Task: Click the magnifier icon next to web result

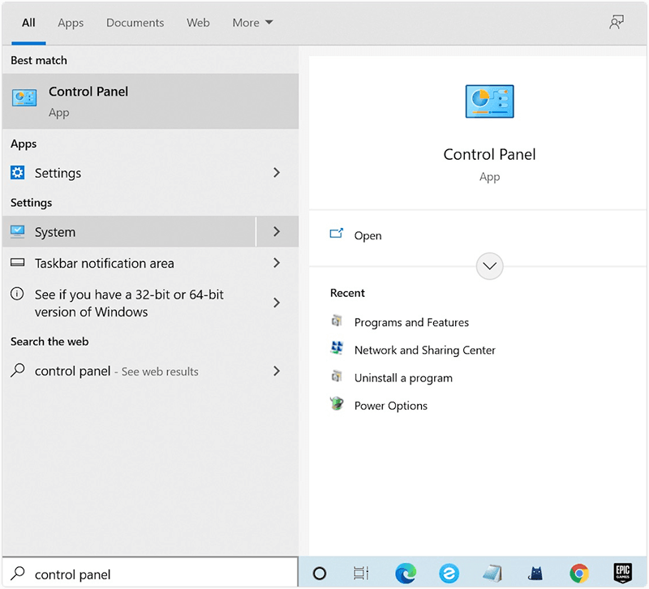Action: tap(17, 370)
